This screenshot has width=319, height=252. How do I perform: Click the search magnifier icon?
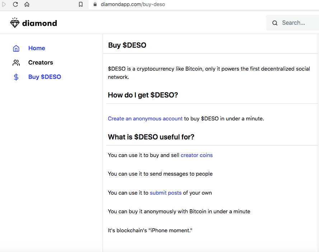275,23
